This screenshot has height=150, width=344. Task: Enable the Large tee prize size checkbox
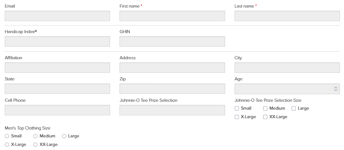[x=294, y=108]
